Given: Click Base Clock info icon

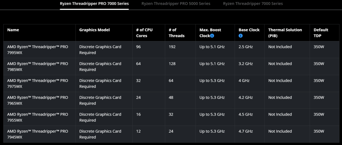Looking at the screenshot, I should pyautogui.click(x=240, y=36).
